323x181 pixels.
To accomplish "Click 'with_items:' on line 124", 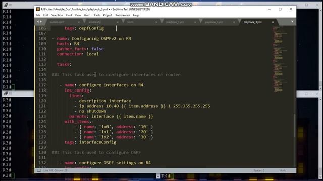I will (x=78, y=121).
